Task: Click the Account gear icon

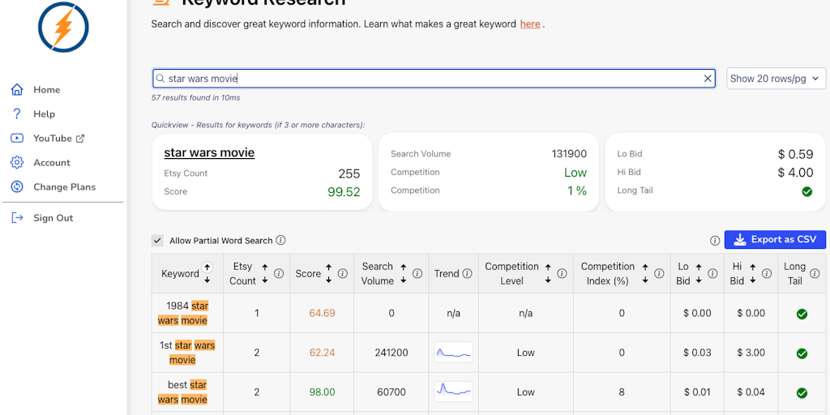Action: pyautogui.click(x=17, y=162)
